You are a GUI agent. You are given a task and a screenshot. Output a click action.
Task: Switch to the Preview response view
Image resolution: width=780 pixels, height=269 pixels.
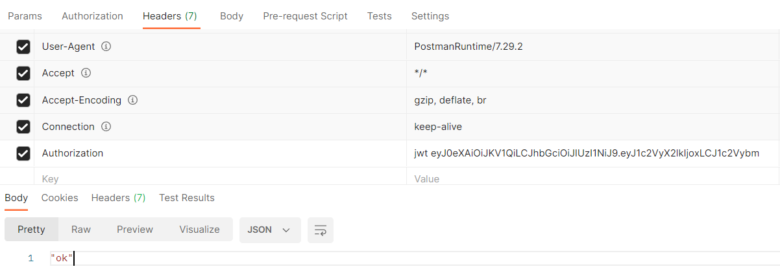coord(135,230)
